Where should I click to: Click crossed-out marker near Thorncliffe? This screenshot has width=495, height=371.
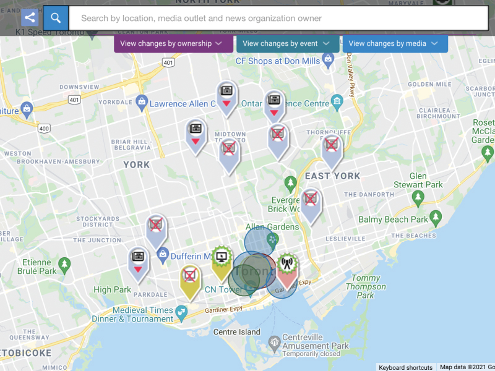(x=332, y=146)
